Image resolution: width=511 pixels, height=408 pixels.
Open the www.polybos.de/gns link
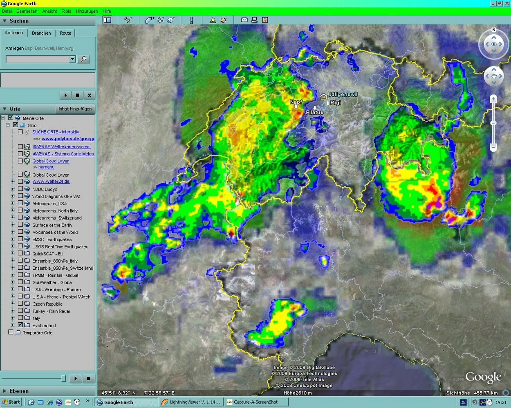click(68, 139)
